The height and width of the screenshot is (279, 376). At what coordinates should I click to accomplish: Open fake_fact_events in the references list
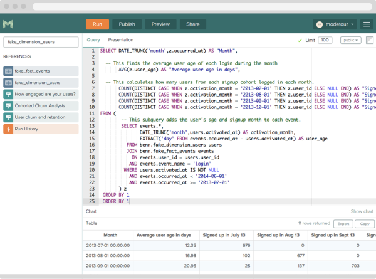tap(41, 71)
